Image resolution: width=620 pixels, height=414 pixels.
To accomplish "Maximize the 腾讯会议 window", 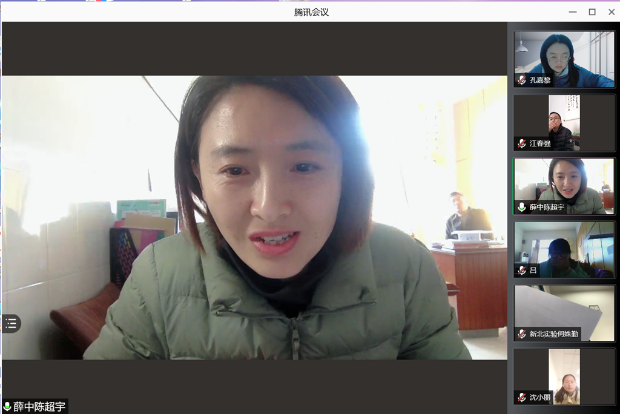I will tap(592, 12).
